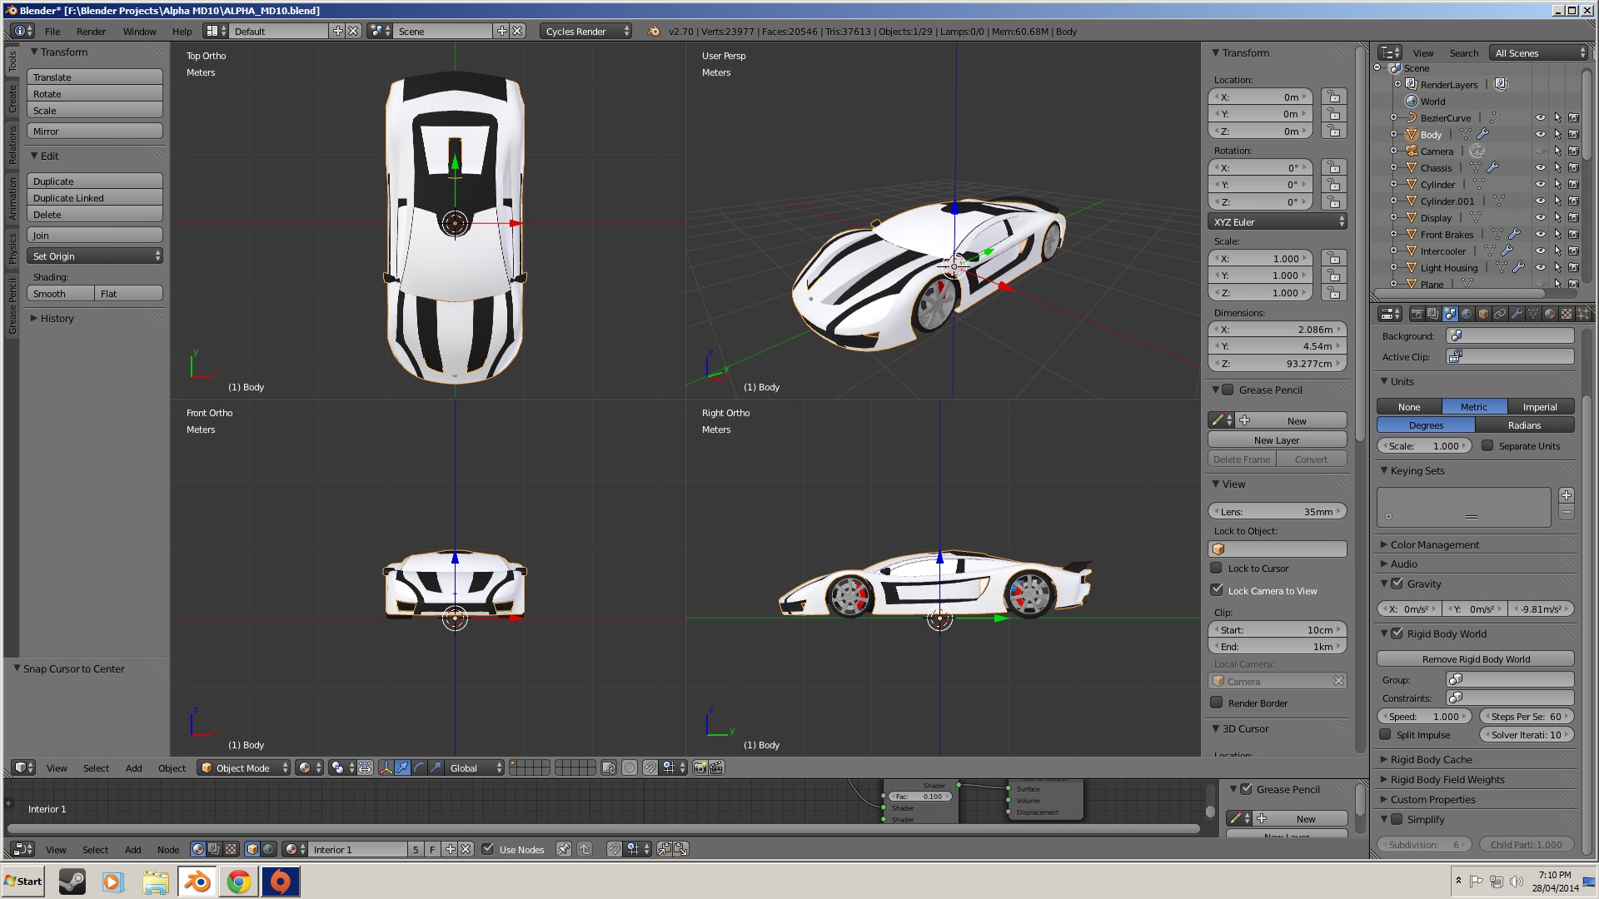This screenshot has width=1599, height=899.
Task: Open the Render properties tab icon
Action: point(1417,314)
